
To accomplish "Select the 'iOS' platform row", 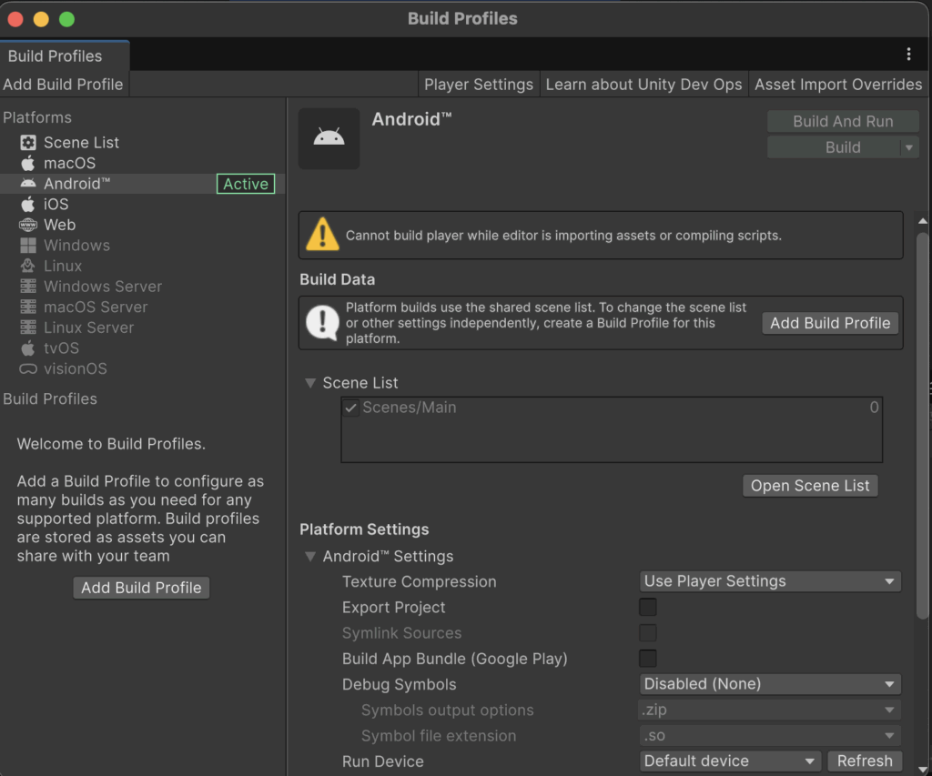I will tap(143, 205).
